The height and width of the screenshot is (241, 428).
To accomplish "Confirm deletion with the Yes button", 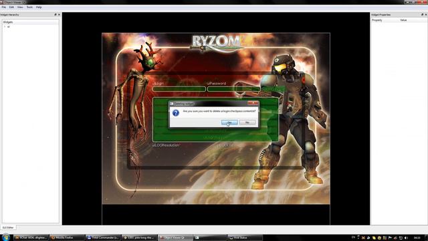I will (x=229, y=122).
